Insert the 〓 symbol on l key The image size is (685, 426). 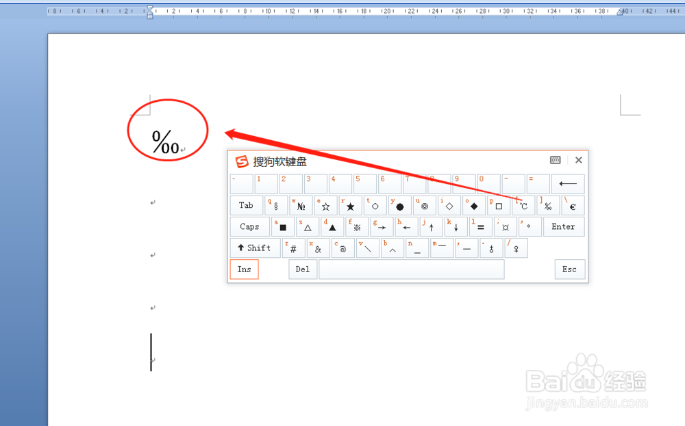tap(481, 227)
